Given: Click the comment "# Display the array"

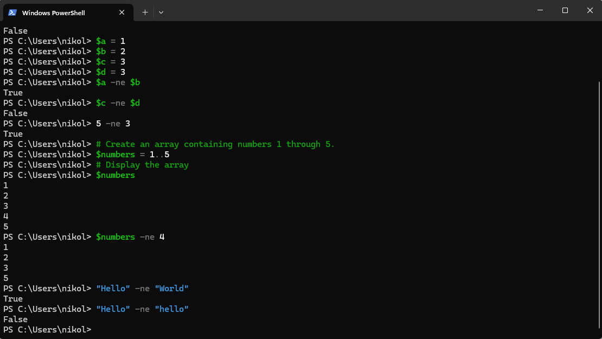Looking at the screenshot, I should point(142,165).
